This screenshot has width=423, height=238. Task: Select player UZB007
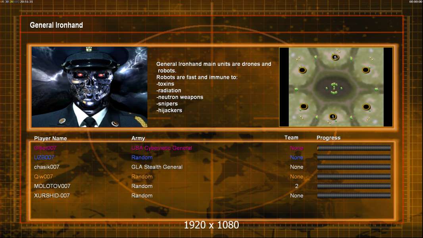[44, 157]
